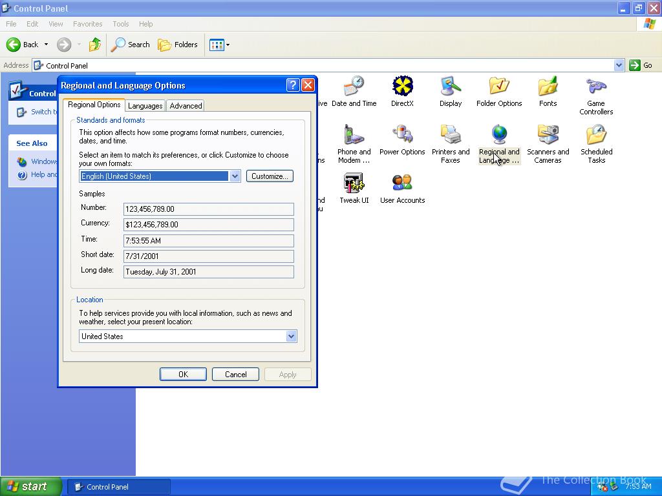The width and height of the screenshot is (662, 496).
Task: Click Cancel in the Regional dialog
Action: (235, 375)
